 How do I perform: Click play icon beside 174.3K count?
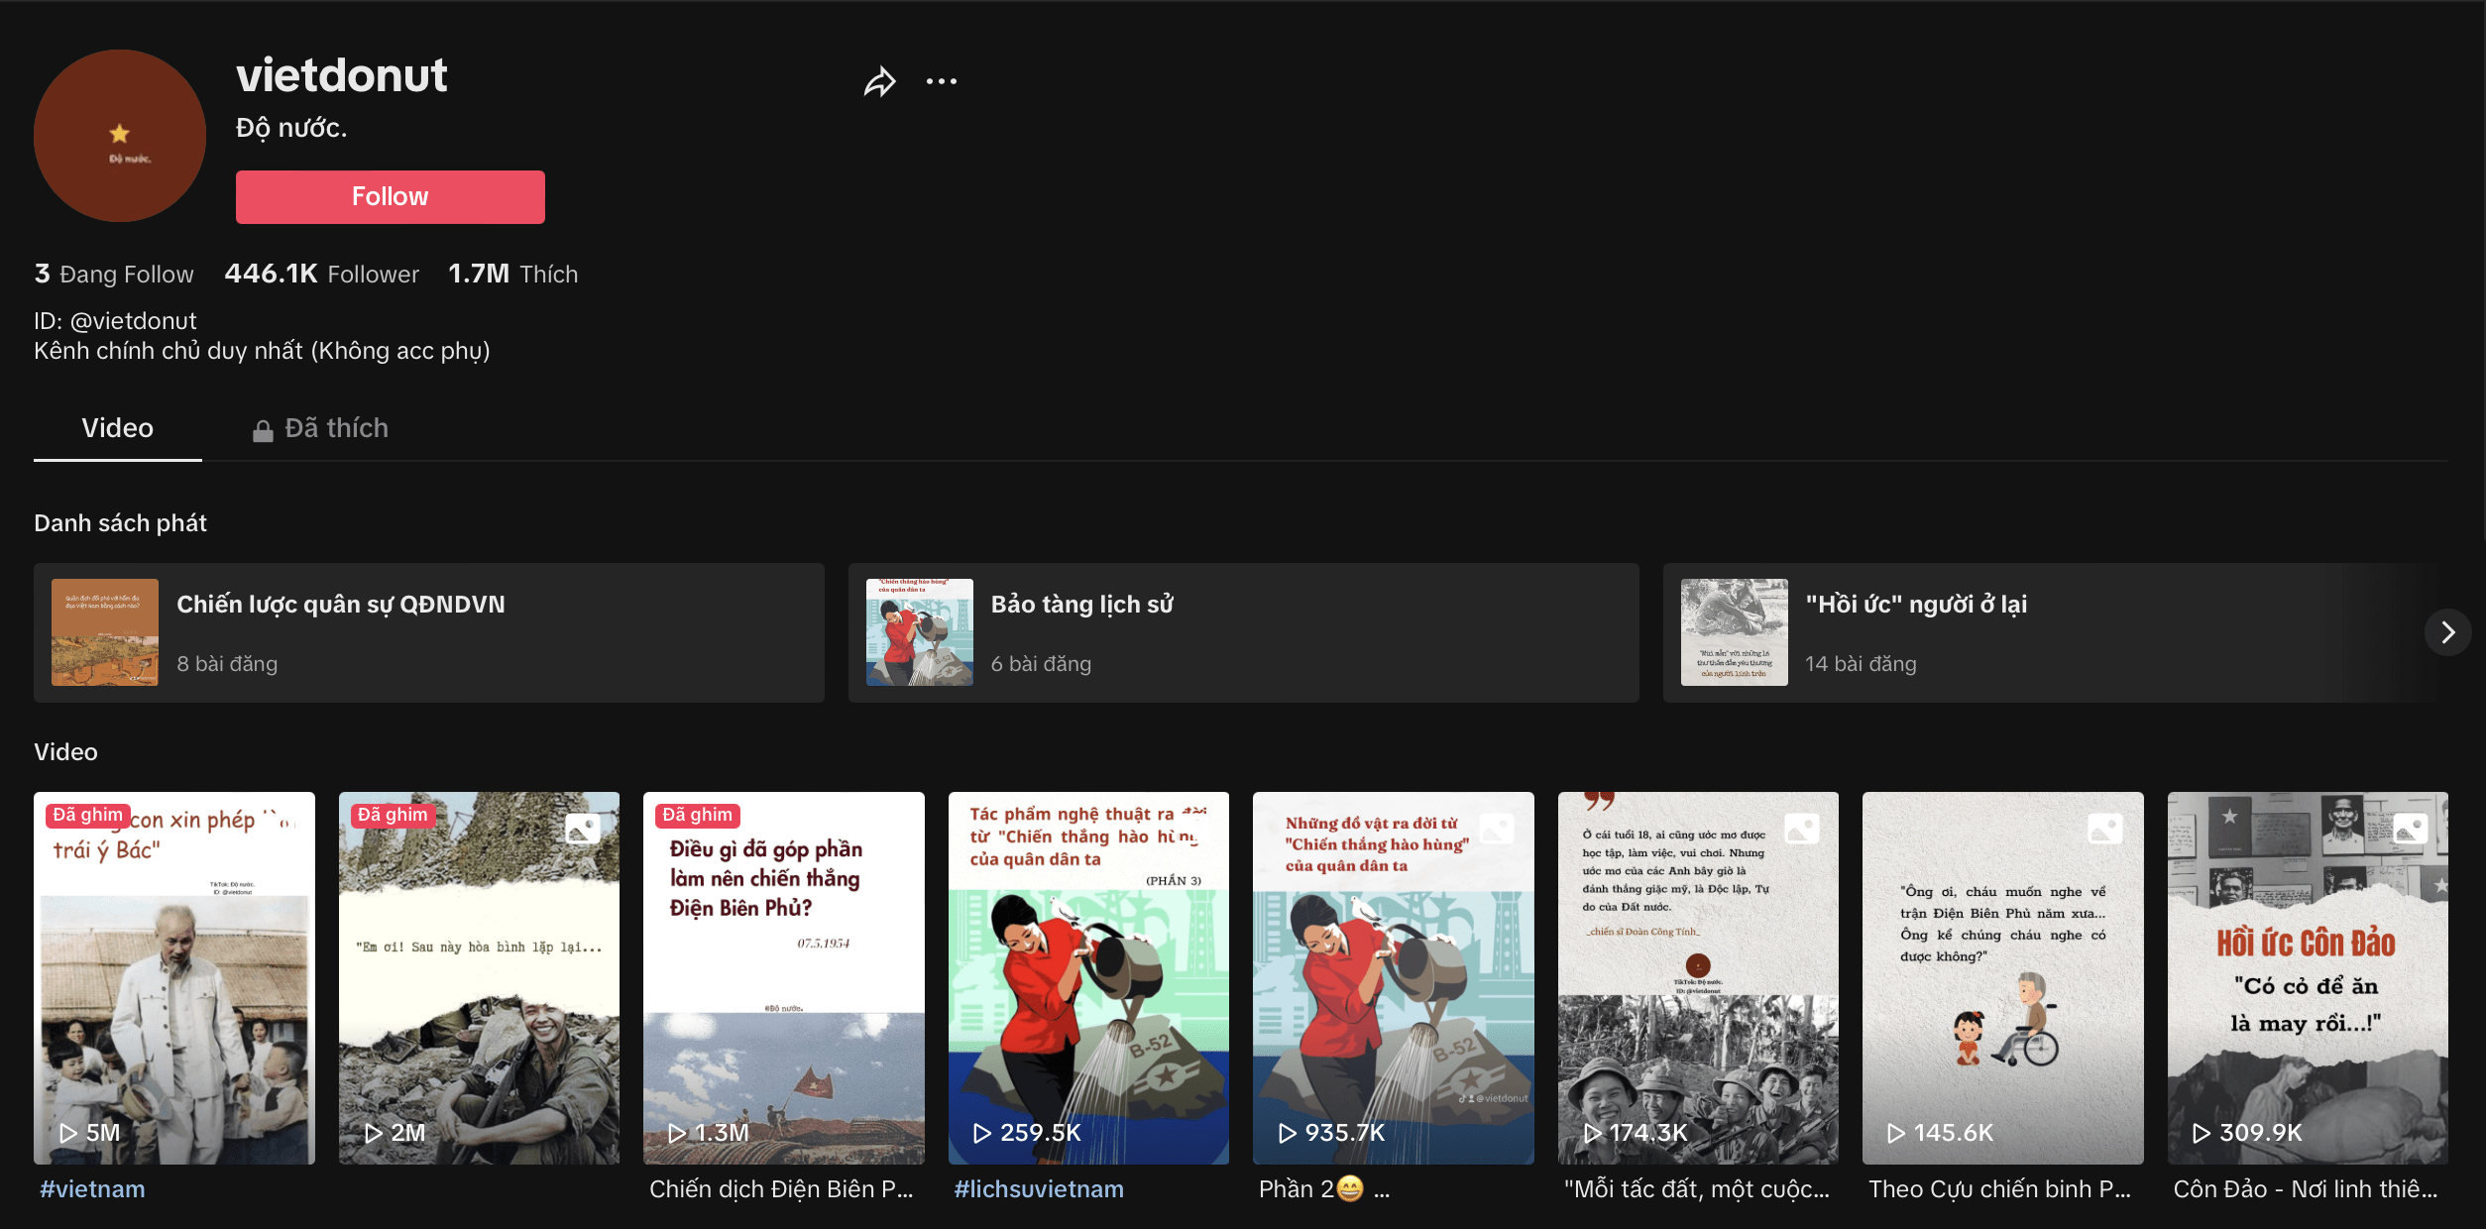pyautogui.click(x=1592, y=1133)
